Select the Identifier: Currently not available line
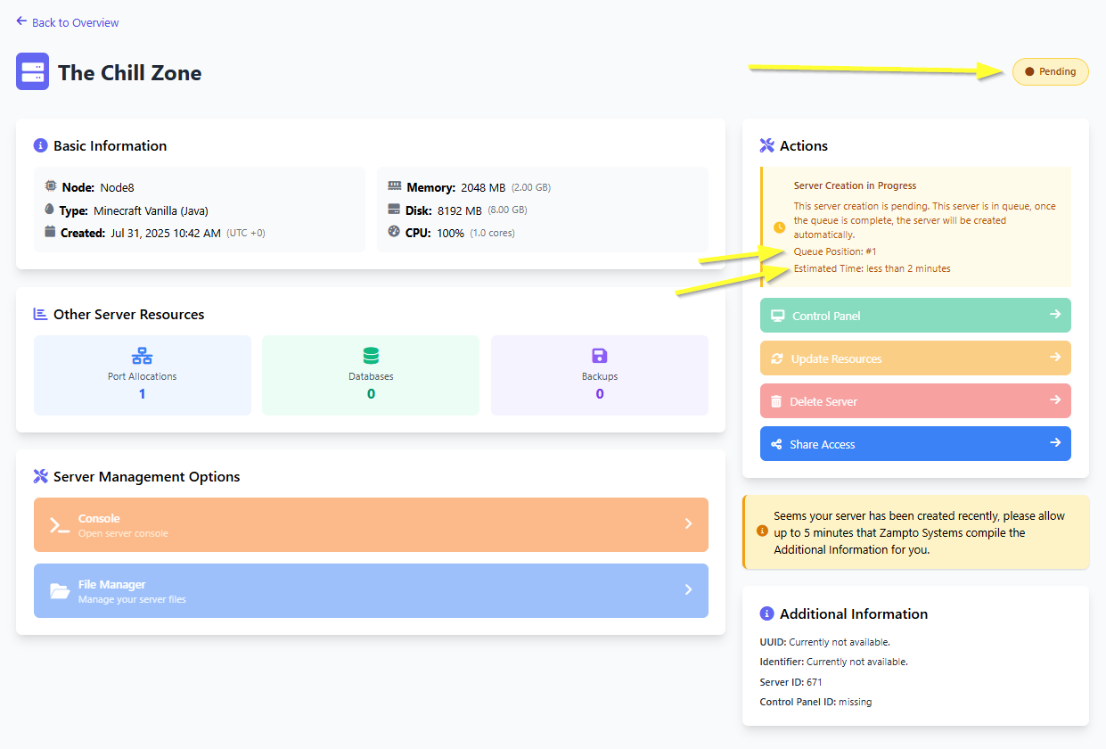The width and height of the screenshot is (1106, 749). pyautogui.click(x=834, y=662)
